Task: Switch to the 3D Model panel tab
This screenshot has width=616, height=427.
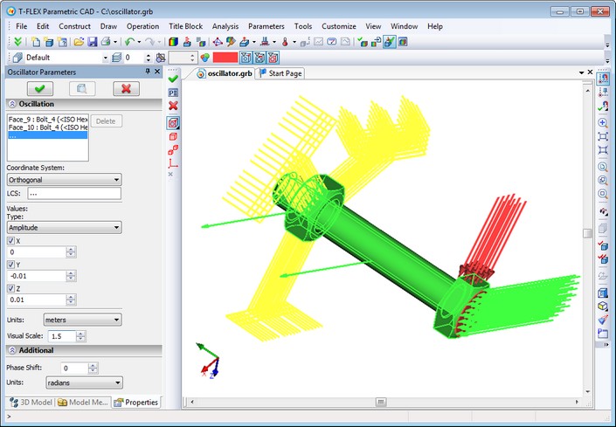Action: click(31, 403)
